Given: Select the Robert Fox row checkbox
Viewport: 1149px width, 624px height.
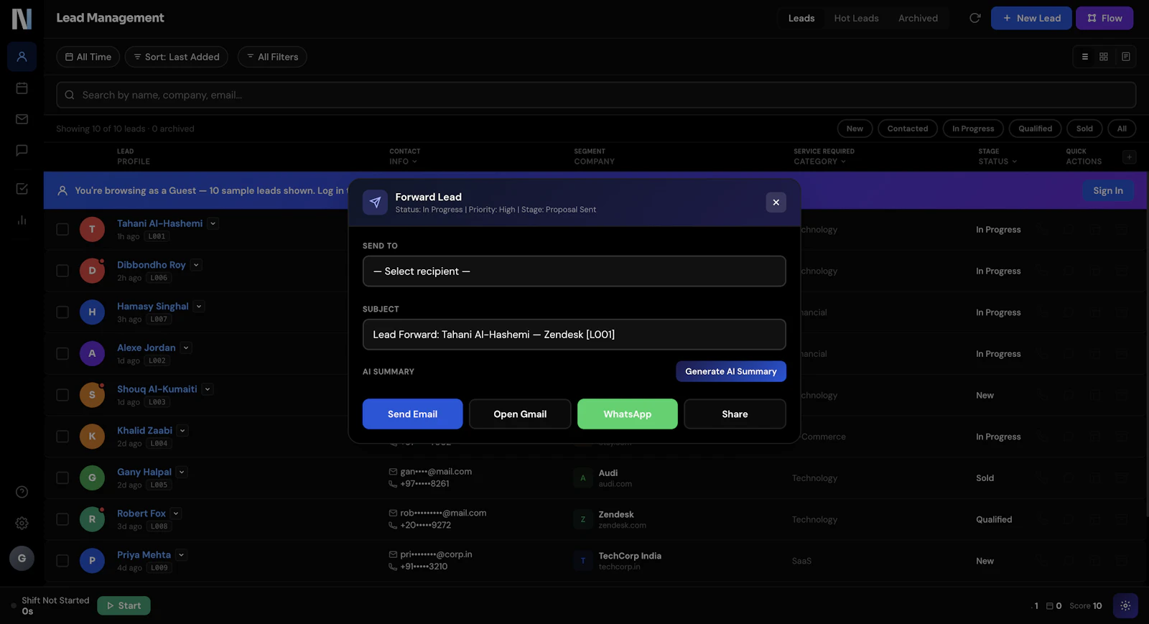Looking at the screenshot, I should click(x=62, y=519).
